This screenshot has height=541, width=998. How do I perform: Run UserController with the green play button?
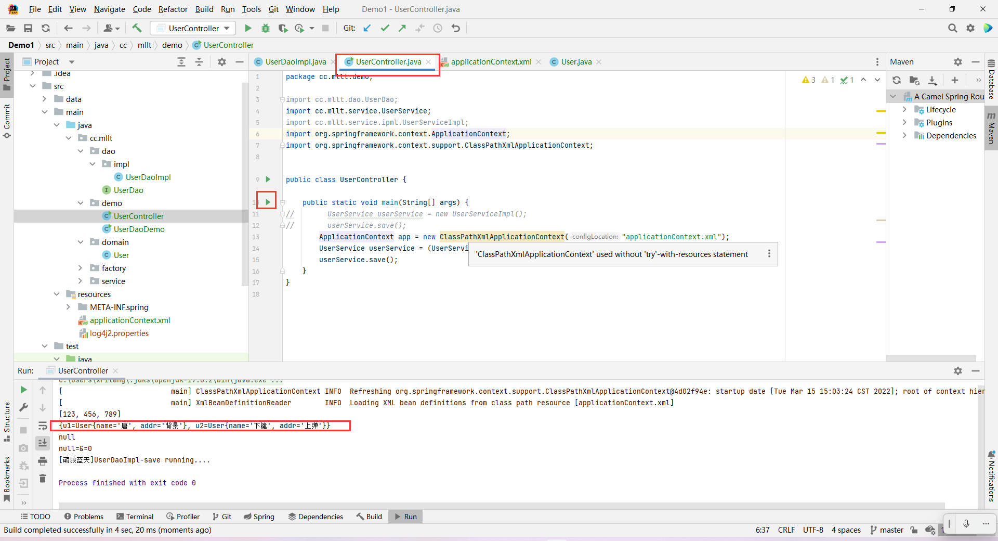pos(248,28)
